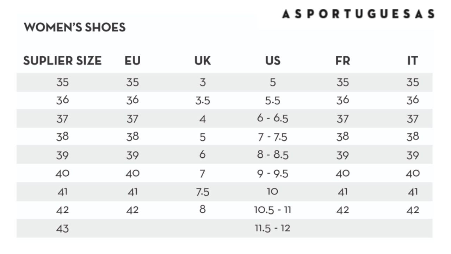
Task: Select the WOMEN'S SHOES heading
Action: click(75, 27)
